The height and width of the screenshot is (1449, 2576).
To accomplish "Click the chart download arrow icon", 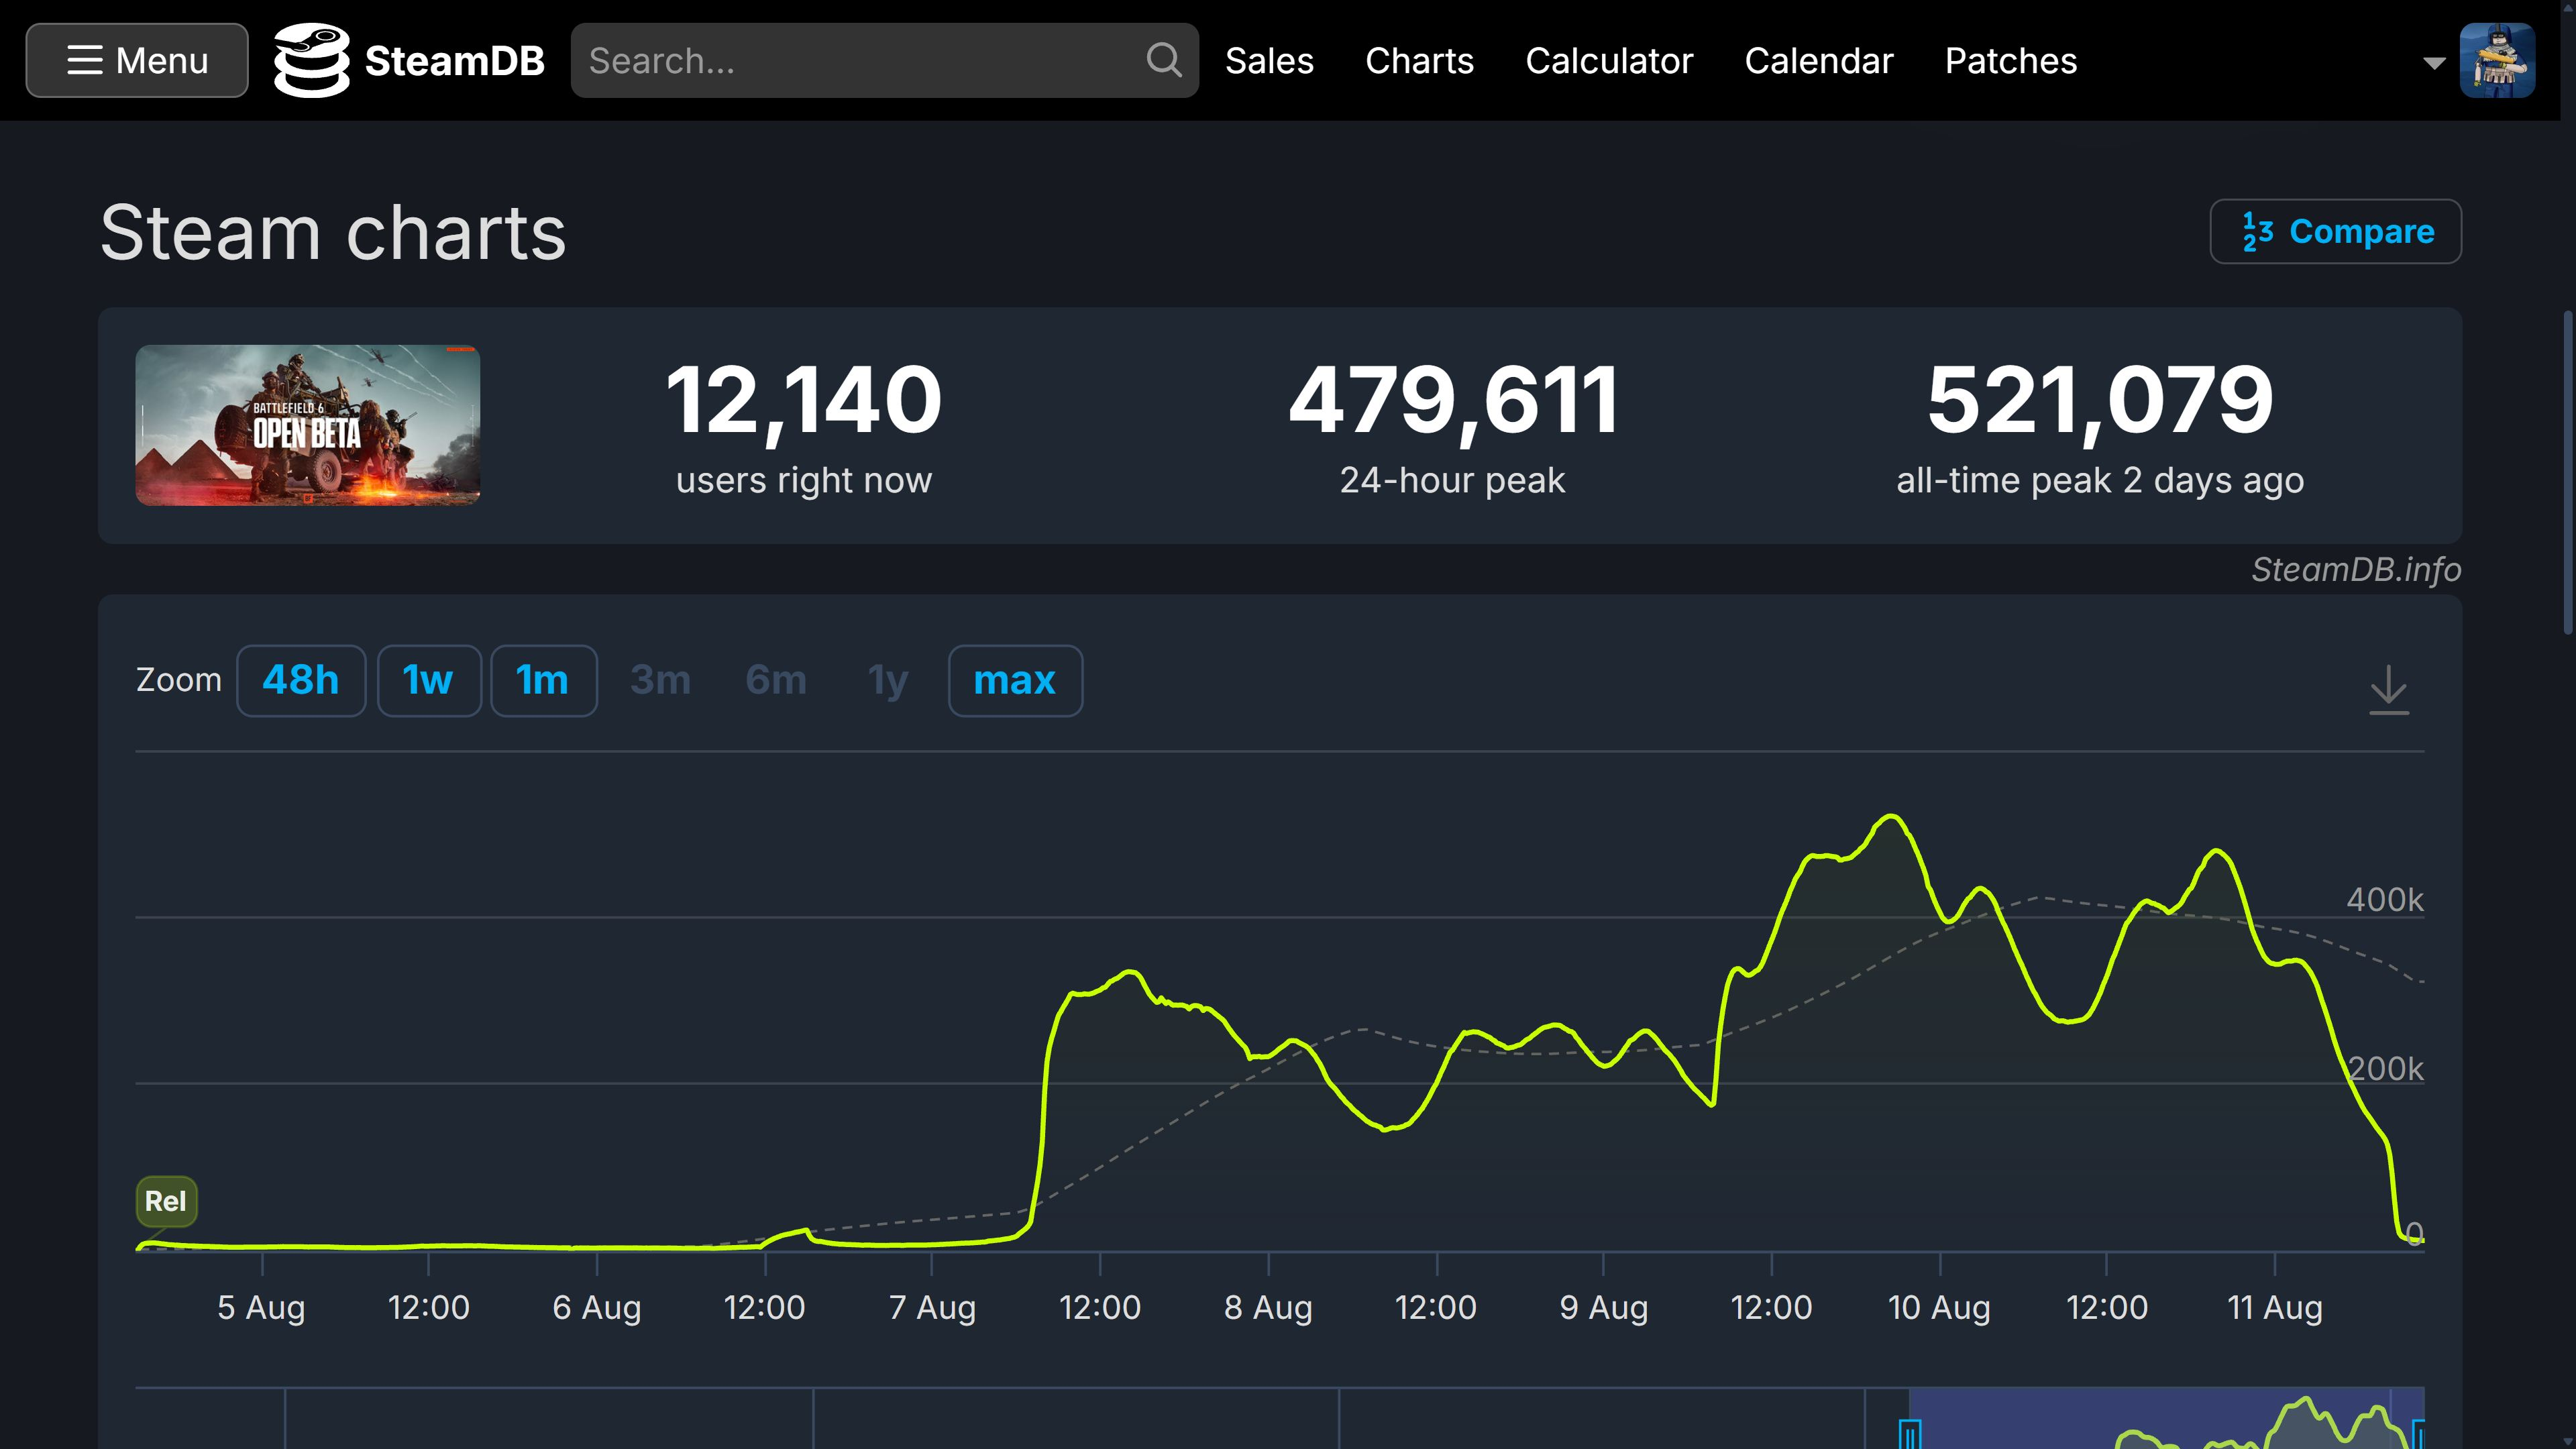I will tap(2388, 689).
